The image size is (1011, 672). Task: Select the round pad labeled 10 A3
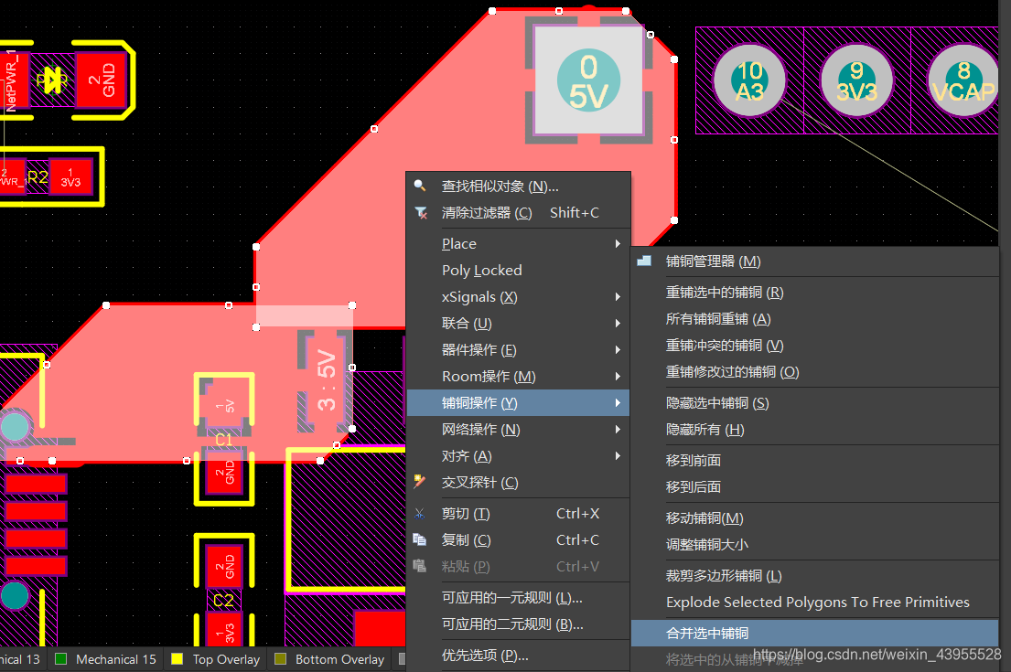[x=749, y=80]
